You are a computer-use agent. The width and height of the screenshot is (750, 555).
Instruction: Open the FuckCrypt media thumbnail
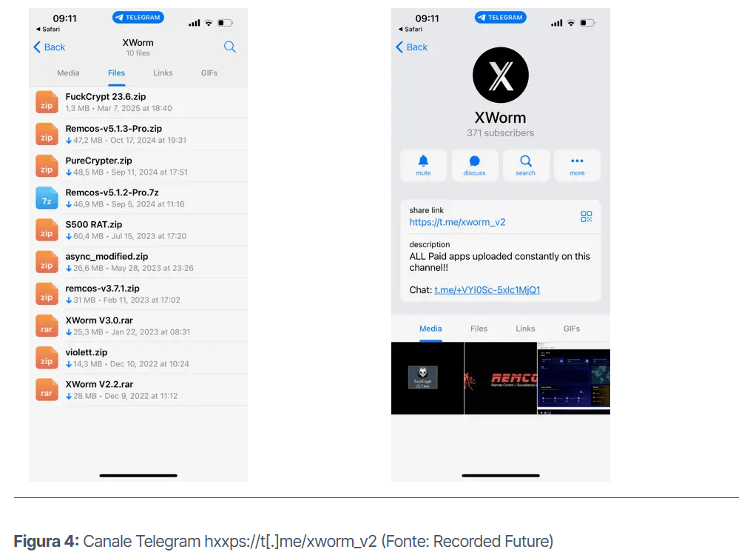click(x=427, y=378)
